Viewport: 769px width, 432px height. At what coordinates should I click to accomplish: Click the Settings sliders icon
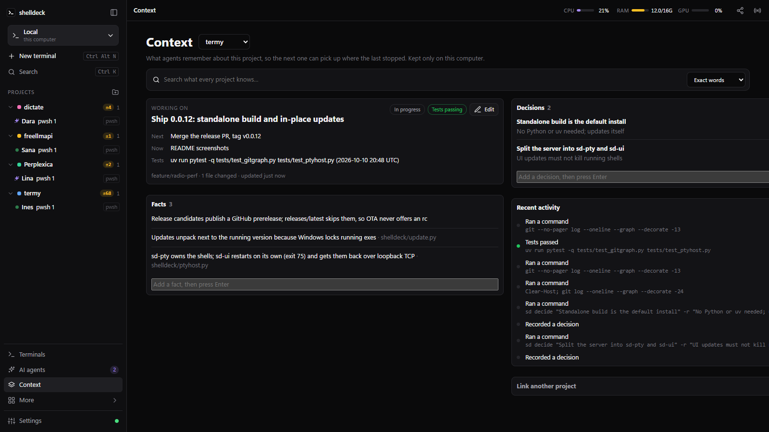click(12, 421)
